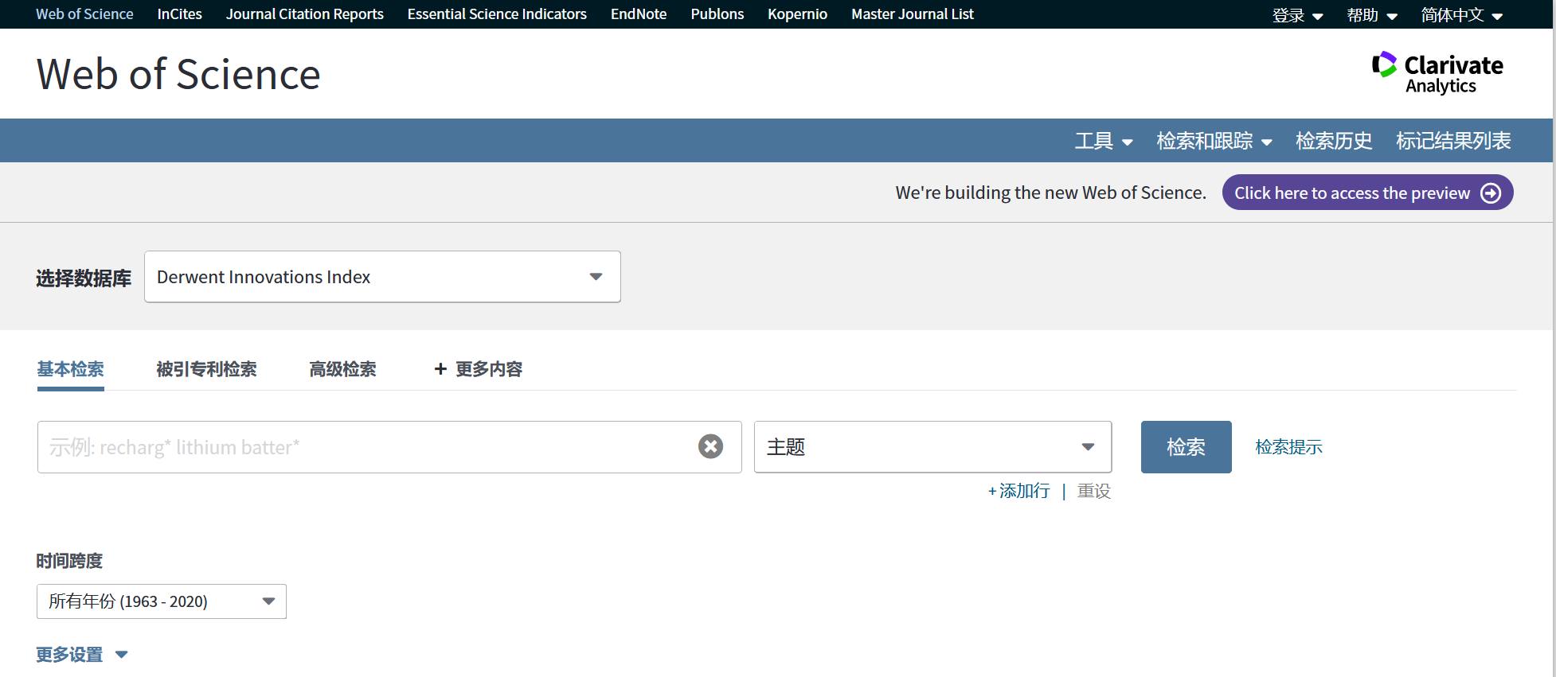Switch to the 高级检索 tab
This screenshot has height=677, width=1556.
click(x=342, y=369)
